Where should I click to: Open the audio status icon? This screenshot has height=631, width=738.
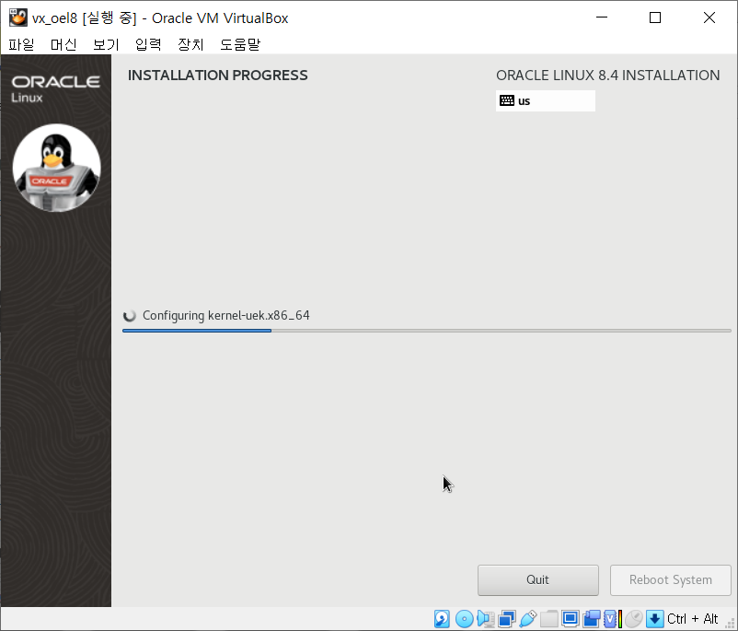(485, 619)
